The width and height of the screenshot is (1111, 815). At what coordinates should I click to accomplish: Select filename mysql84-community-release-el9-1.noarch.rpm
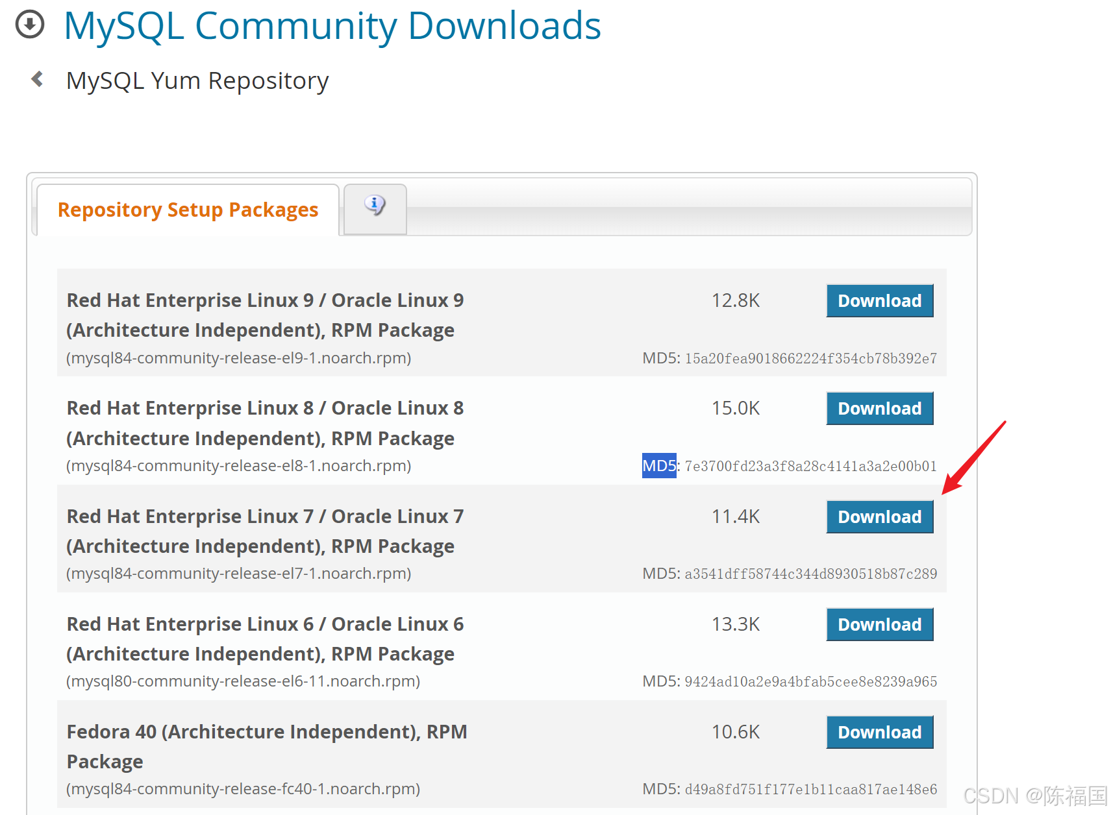238,358
